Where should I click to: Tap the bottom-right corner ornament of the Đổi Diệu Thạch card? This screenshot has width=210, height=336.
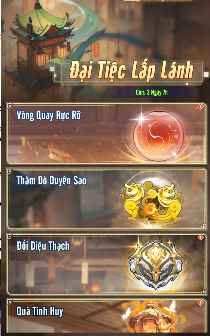click(x=204, y=292)
